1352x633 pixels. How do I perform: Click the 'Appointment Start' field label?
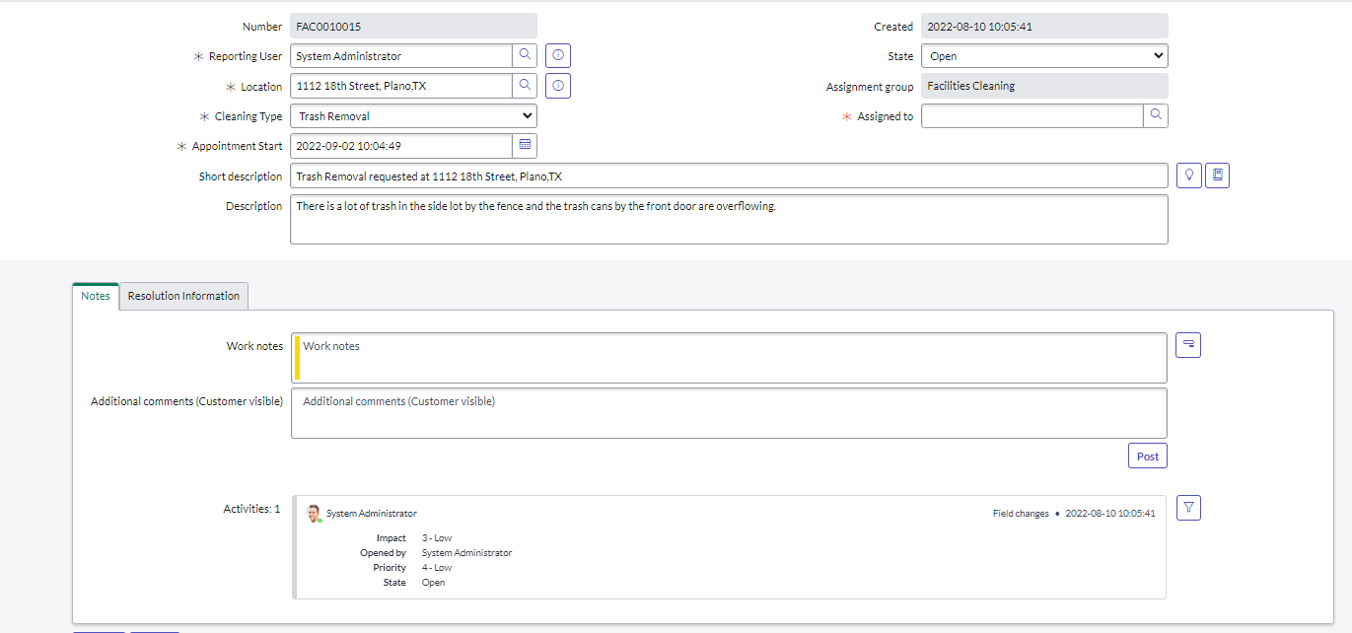coord(238,146)
